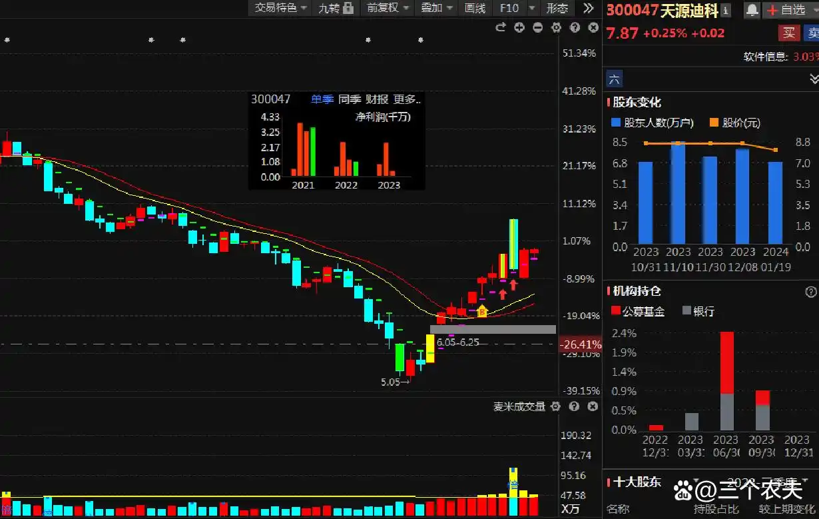Zoom in the K-line chart with plus icon
819x519 pixels.
(519, 27)
